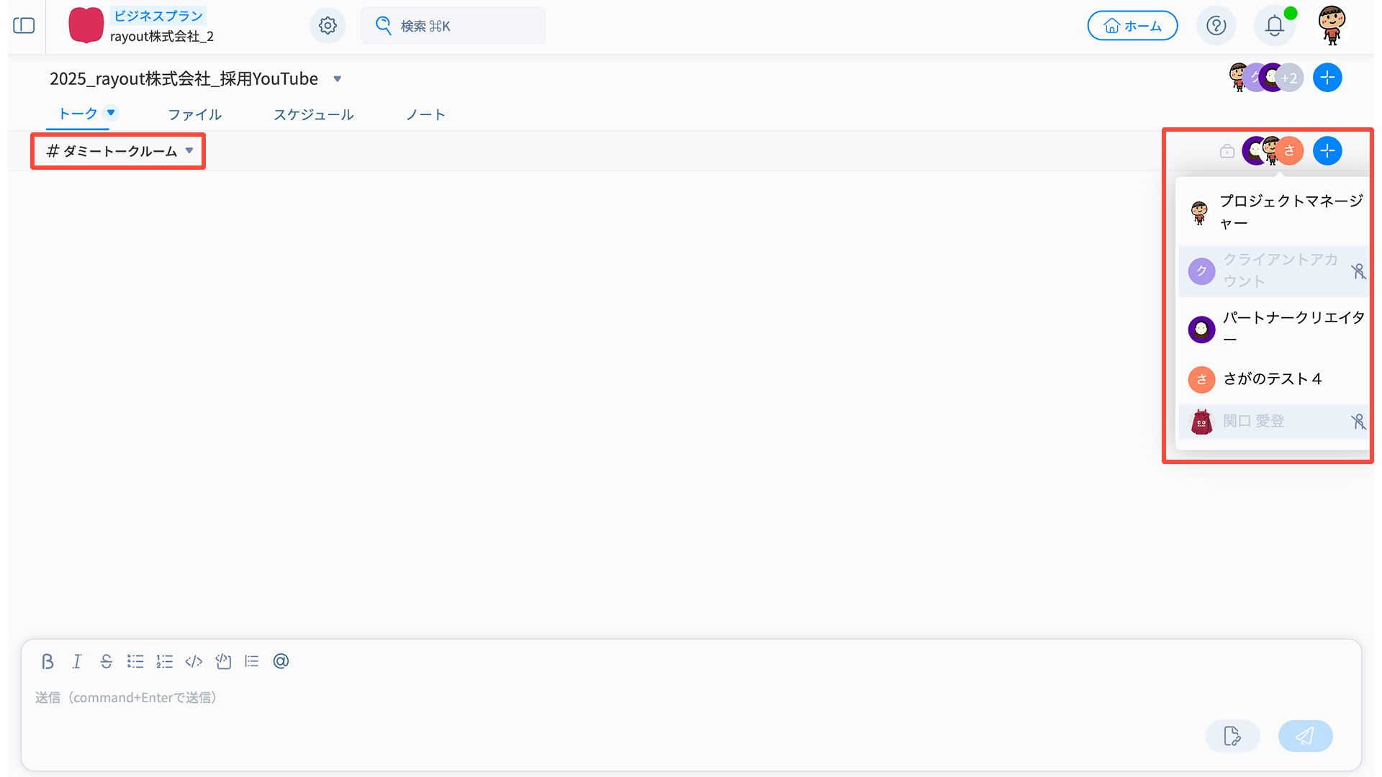Toggle access for クライアントアカウント member
1382x777 pixels.
pyautogui.click(x=1358, y=271)
